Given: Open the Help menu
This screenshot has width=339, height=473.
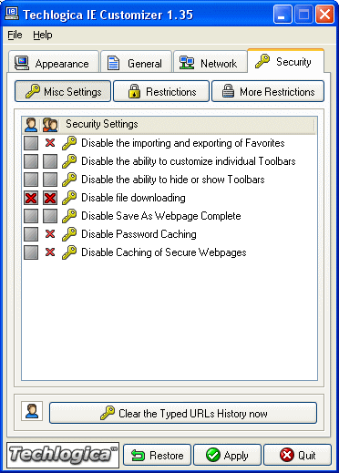Looking at the screenshot, I should (43, 35).
